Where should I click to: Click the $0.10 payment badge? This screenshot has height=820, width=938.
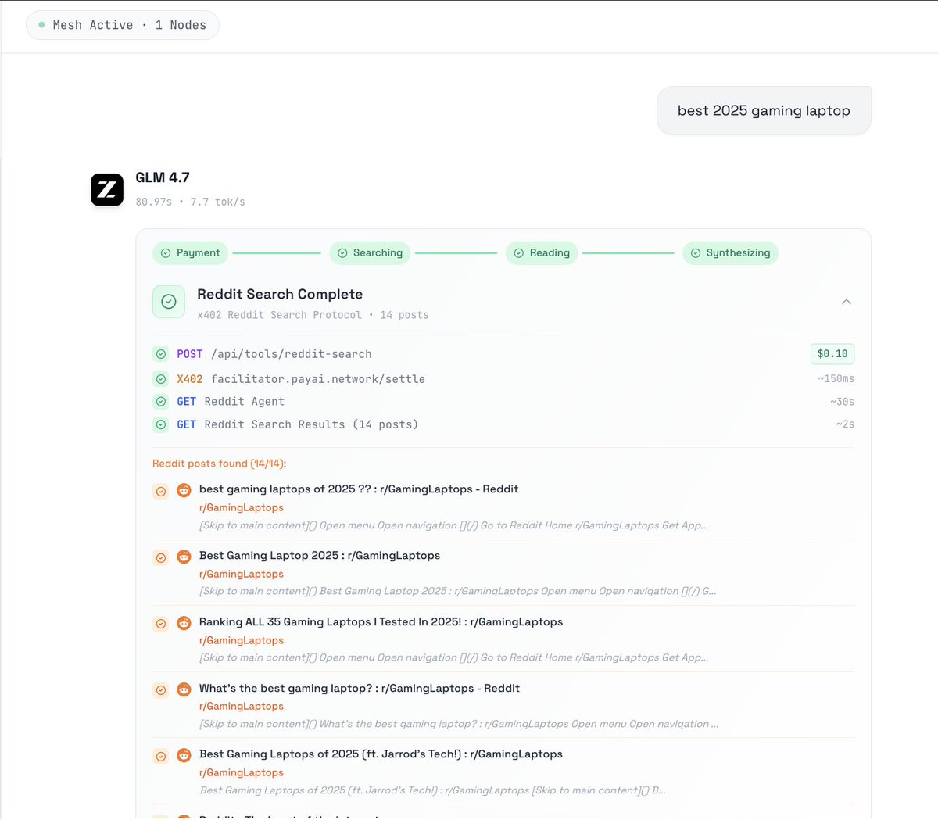click(x=832, y=354)
